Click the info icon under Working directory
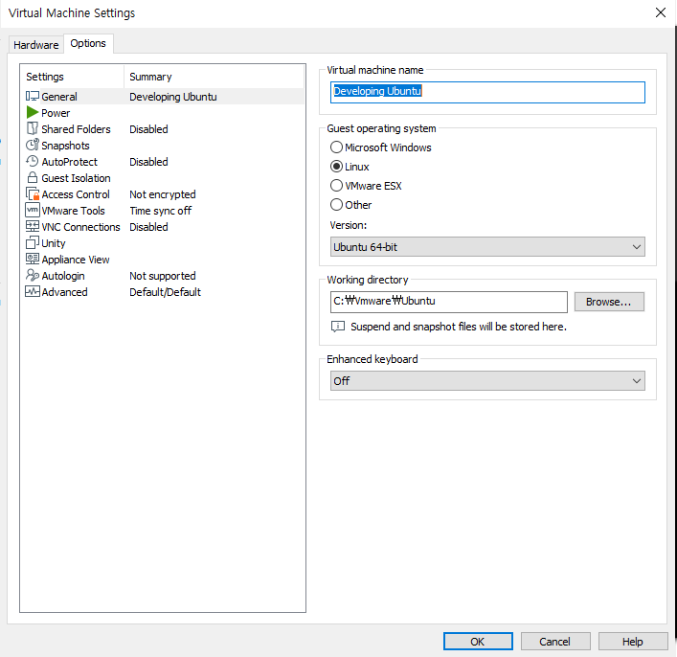 (338, 327)
